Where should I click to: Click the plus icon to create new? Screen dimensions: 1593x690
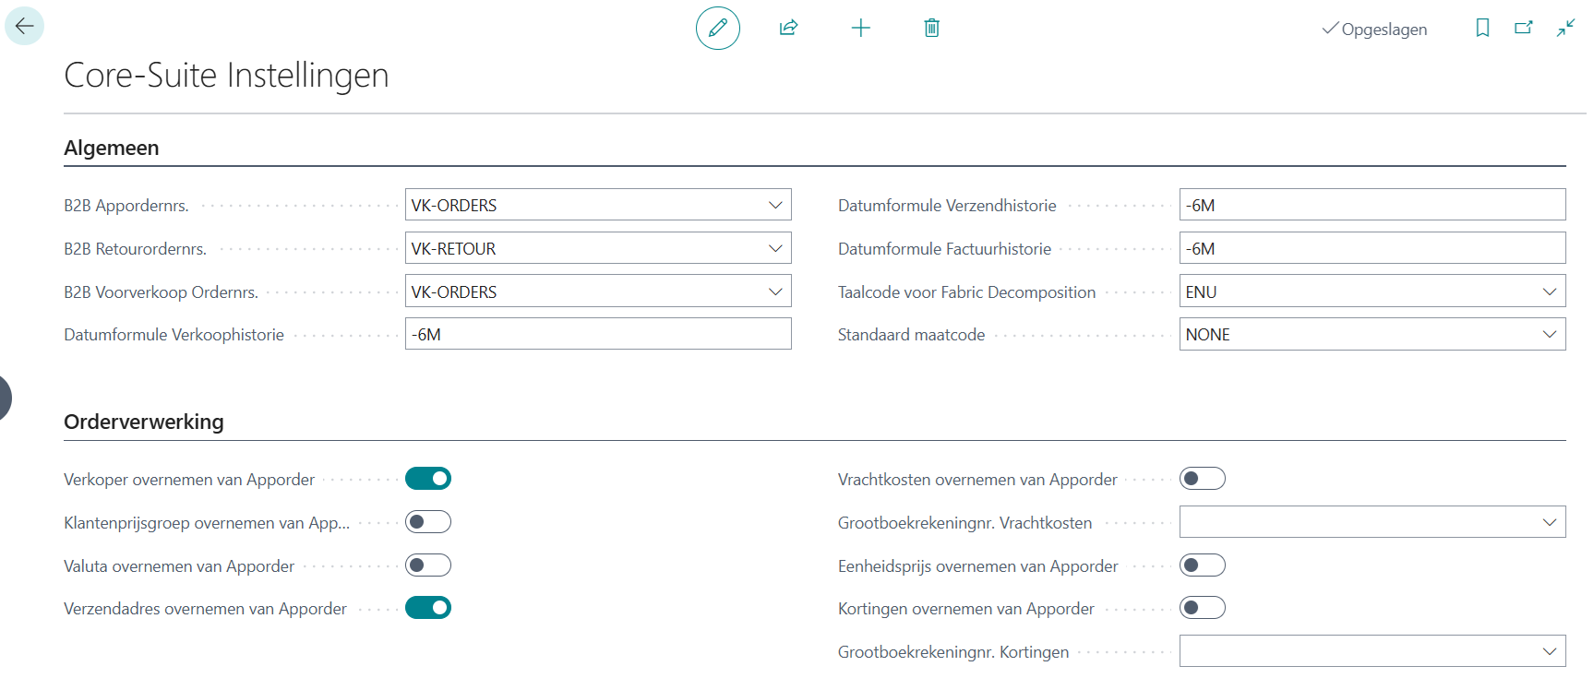point(860,28)
